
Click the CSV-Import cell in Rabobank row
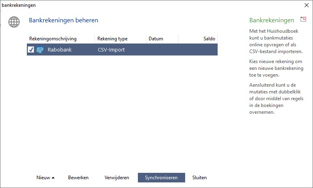[111, 50]
